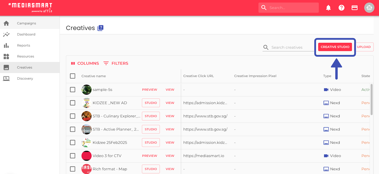Open sample-5s creative thumbnail
Image resolution: width=379 pixels, height=174 pixels.
[x=86, y=90]
